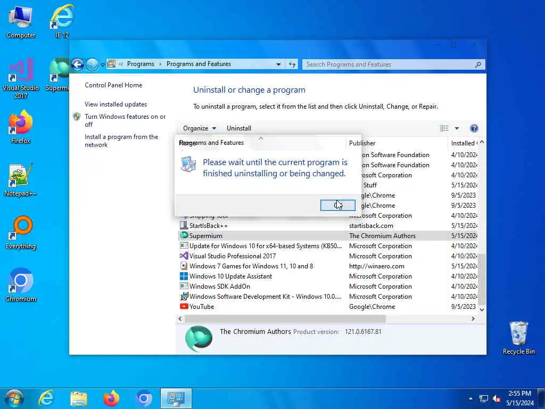545x409 pixels.
Task: Open View installed updates link
Action: (x=115, y=104)
